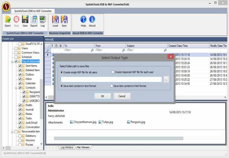This screenshot has width=229, height=158.
Task: Toggle the Drafts folder checkbox
Action: click(20, 105)
